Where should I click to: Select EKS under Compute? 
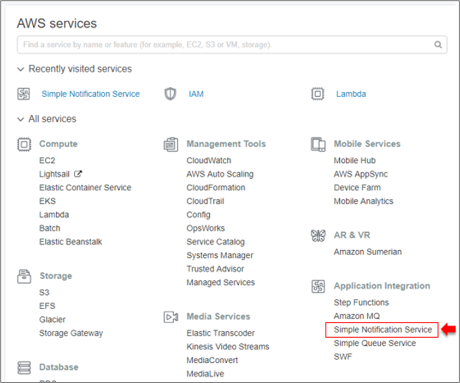pyautogui.click(x=48, y=201)
